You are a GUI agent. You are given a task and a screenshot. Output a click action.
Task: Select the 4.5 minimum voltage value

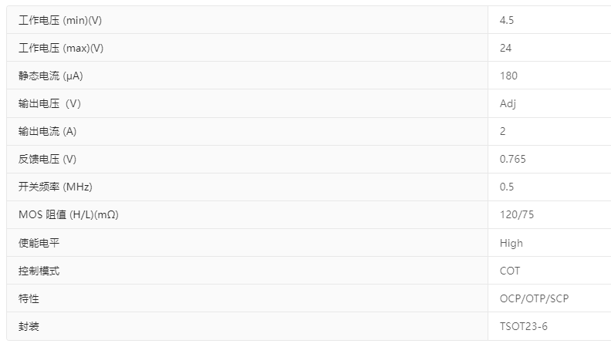coord(507,20)
